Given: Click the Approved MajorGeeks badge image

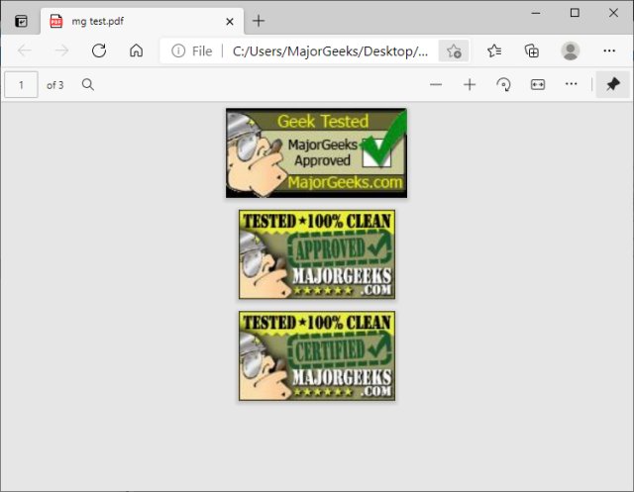Looking at the screenshot, I should point(317,254).
